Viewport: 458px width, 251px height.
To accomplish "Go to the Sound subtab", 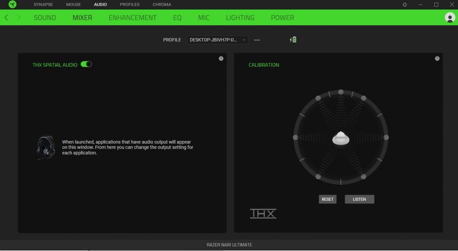I will click(x=45, y=18).
